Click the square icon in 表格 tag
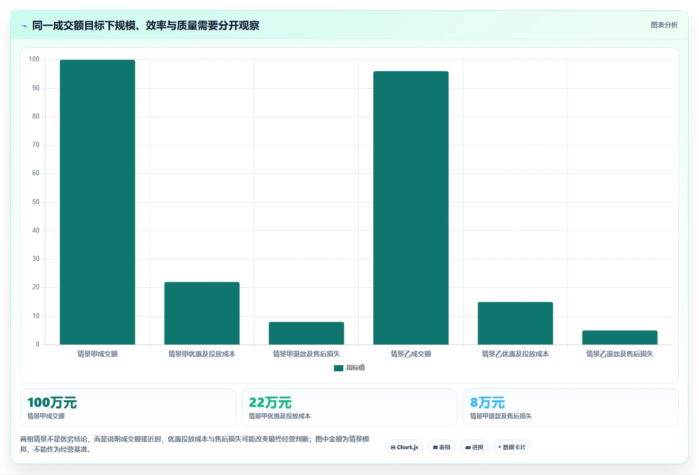Image resolution: width=699 pixels, height=475 pixels. [435, 448]
